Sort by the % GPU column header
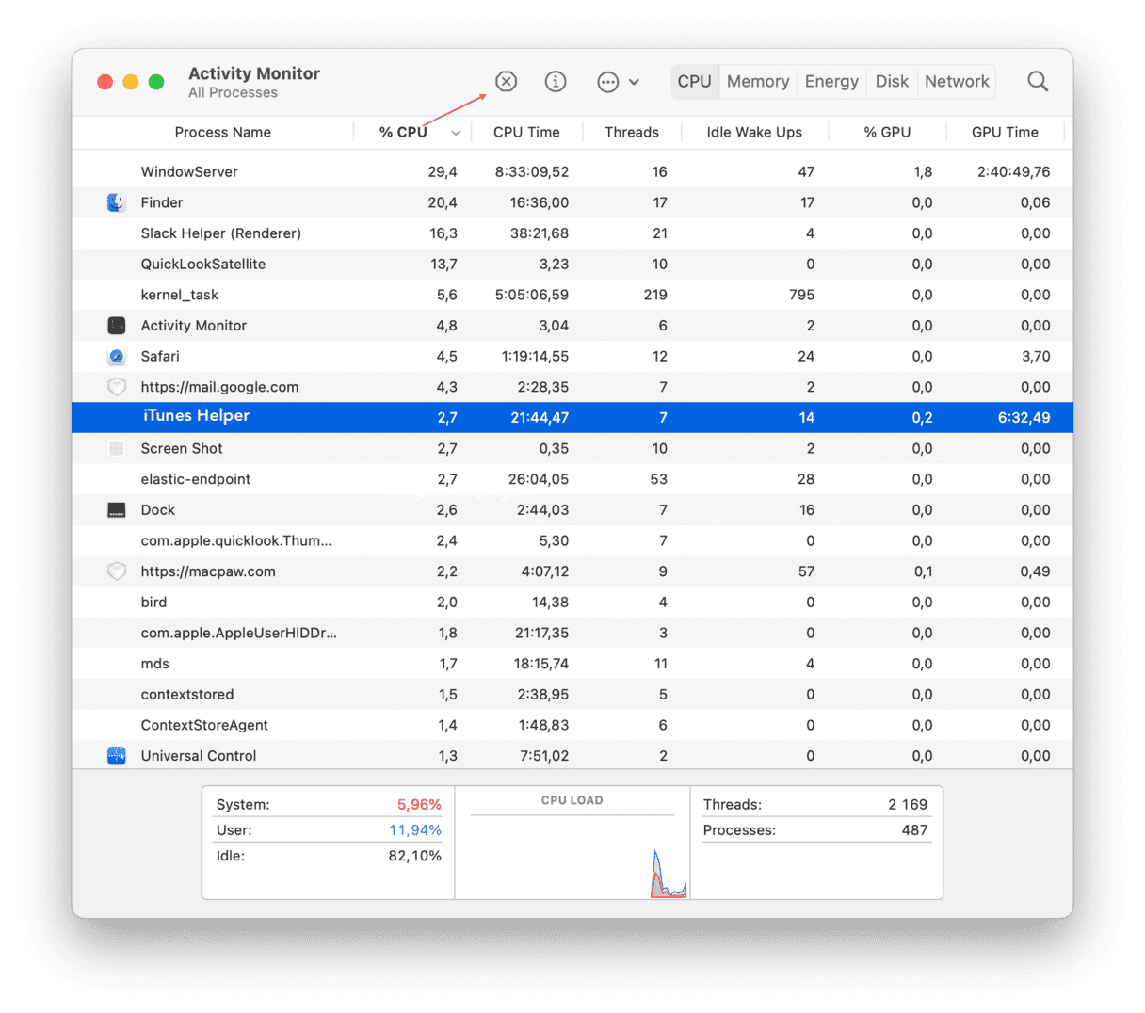Image resolution: width=1145 pixels, height=1013 pixels. coord(887,133)
